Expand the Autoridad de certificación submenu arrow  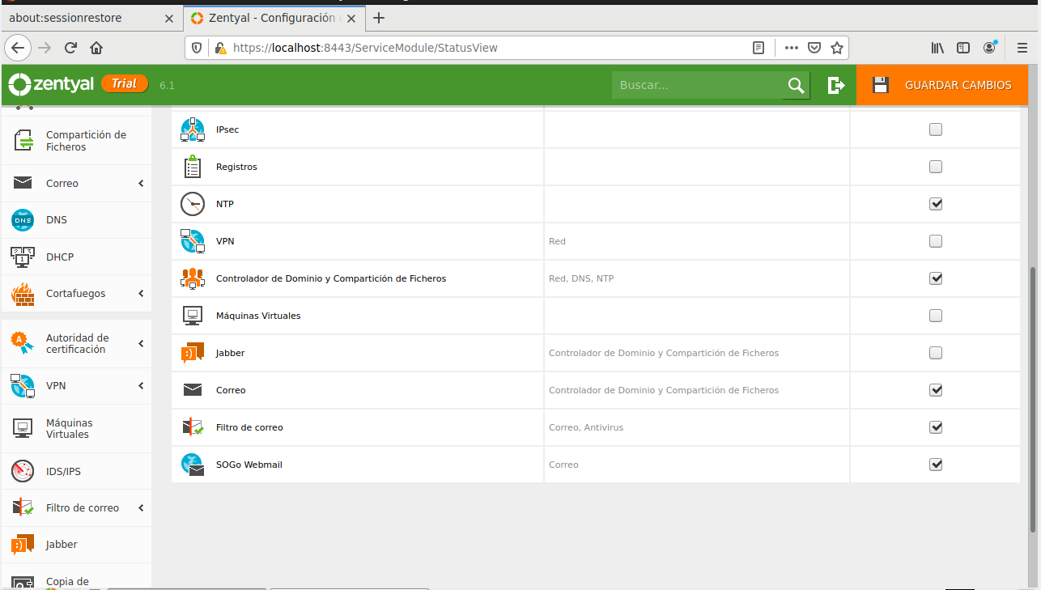pyautogui.click(x=141, y=344)
